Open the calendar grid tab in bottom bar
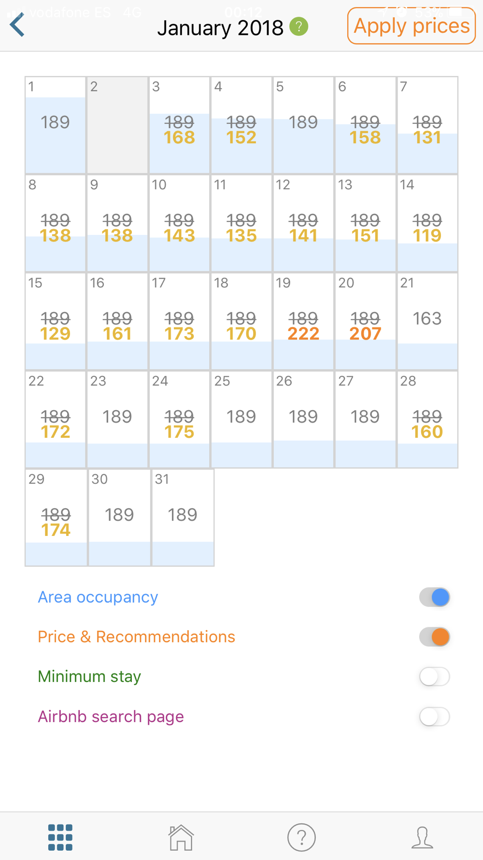The image size is (483, 860). pyautogui.click(x=60, y=837)
